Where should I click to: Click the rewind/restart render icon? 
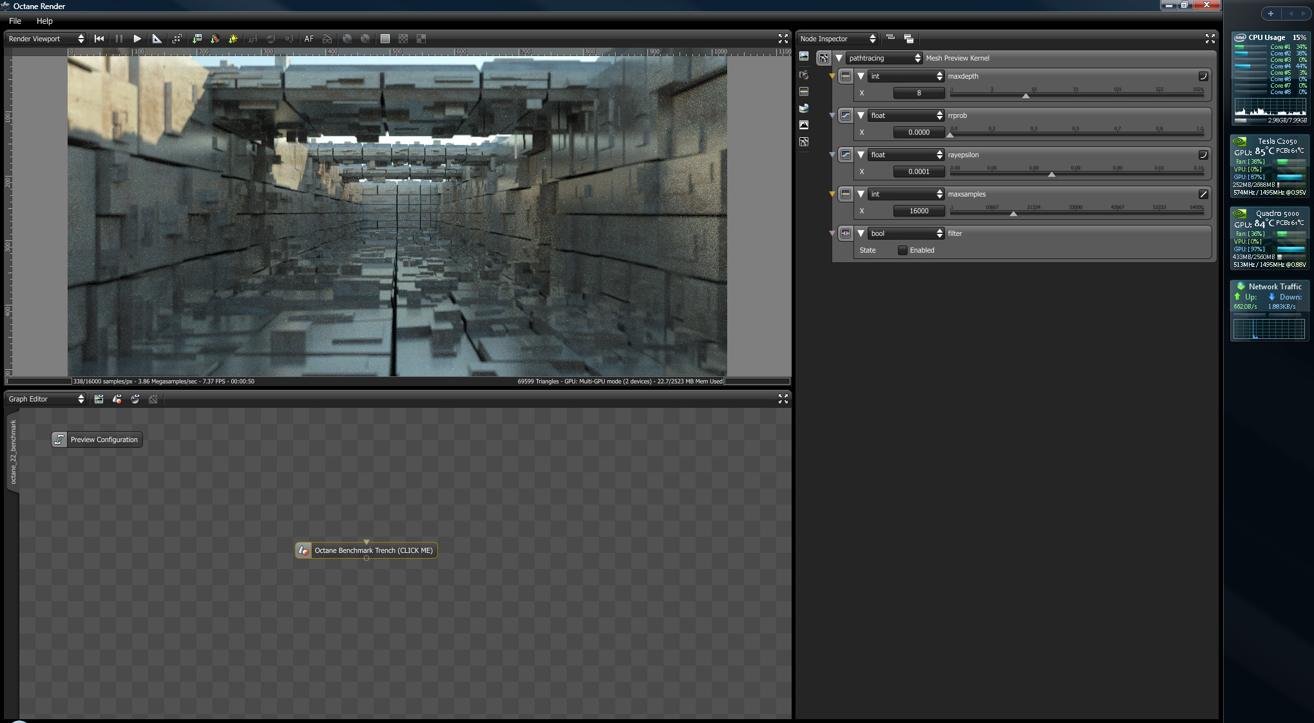[x=99, y=39]
